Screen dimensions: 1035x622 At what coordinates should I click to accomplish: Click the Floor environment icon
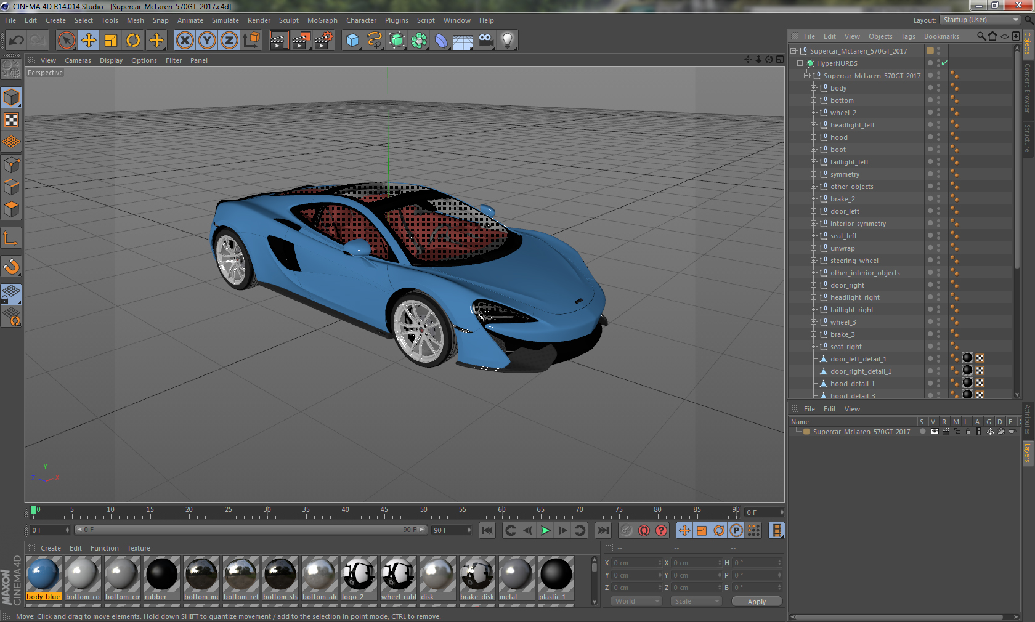pyautogui.click(x=463, y=41)
